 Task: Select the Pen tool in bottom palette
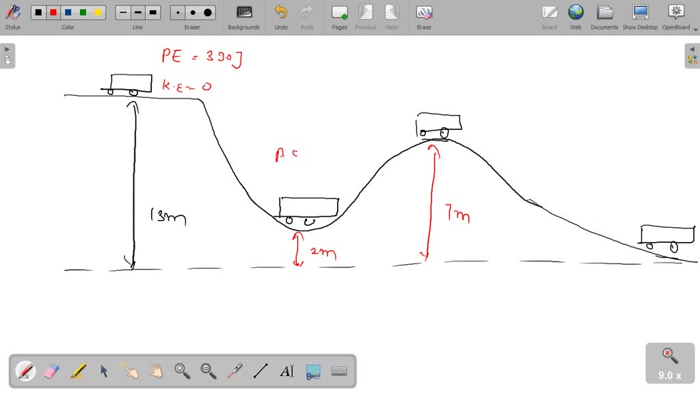(x=26, y=371)
